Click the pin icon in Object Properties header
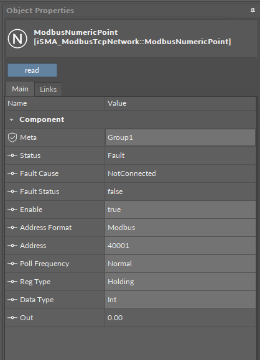 pos(253,11)
